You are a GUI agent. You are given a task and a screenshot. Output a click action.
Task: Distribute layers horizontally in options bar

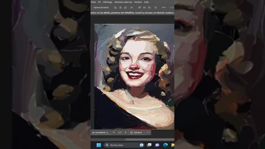[x=132, y=7]
